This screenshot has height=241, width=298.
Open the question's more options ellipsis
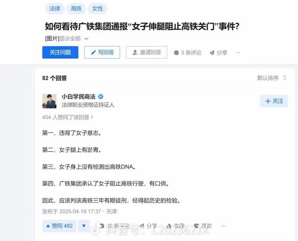pos(237,53)
